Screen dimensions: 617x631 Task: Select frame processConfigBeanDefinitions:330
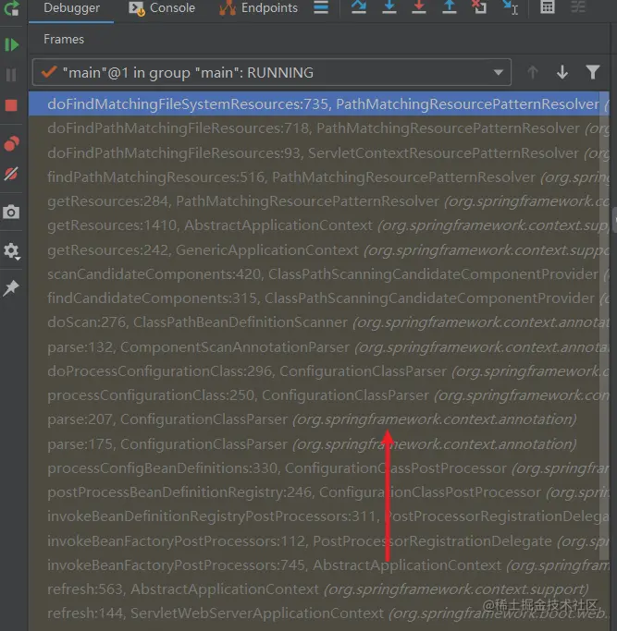pyautogui.click(x=318, y=468)
